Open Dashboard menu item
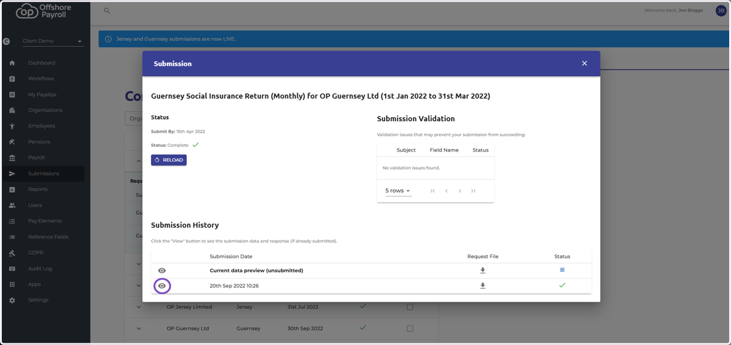The height and width of the screenshot is (345, 731). (x=41, y=63)
